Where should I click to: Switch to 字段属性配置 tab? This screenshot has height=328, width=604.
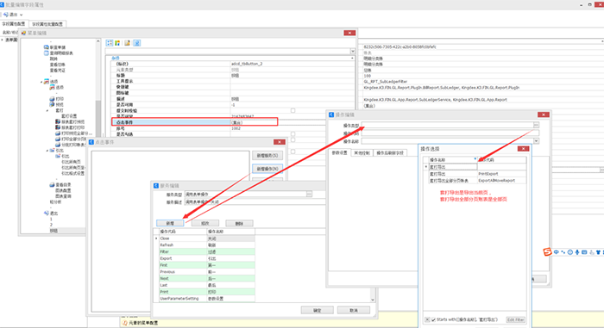(x=14, y=24)
